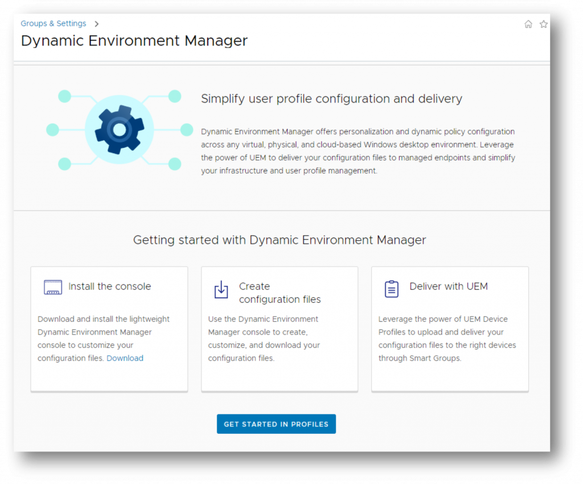Click the console window icon on Install card
Image resolution: width=583 pixels, height=485 pixels.
tap(53, 287)
